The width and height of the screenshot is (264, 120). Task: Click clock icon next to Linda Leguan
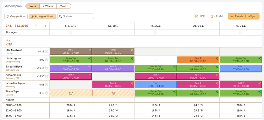(47, 60)
